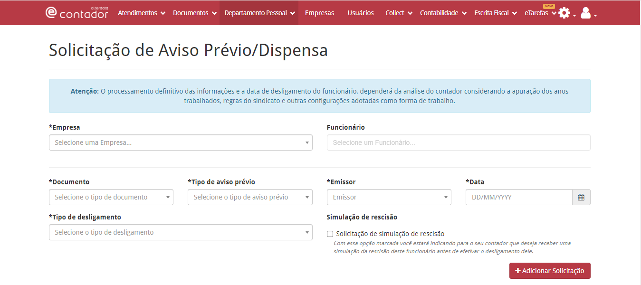Open the Documento type dropdown

tap(111, 197)
